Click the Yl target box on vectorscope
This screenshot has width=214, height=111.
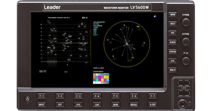tap(111, 43)
